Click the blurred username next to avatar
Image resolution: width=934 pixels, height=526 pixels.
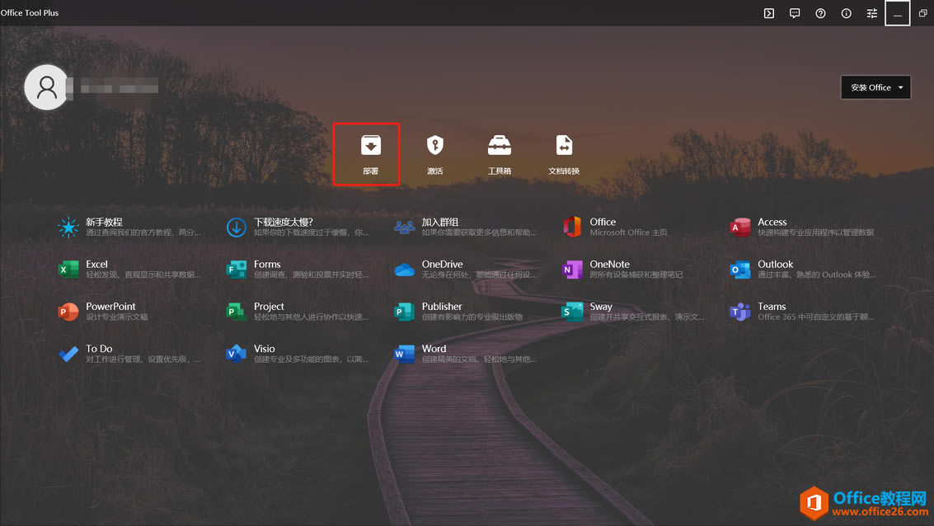pos(120,87)
